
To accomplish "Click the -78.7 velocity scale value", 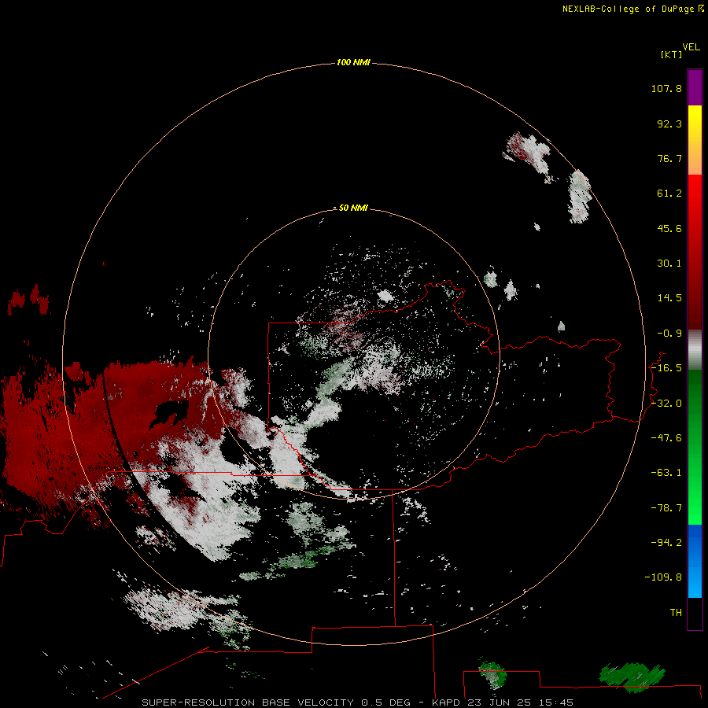I will (666, 508).
